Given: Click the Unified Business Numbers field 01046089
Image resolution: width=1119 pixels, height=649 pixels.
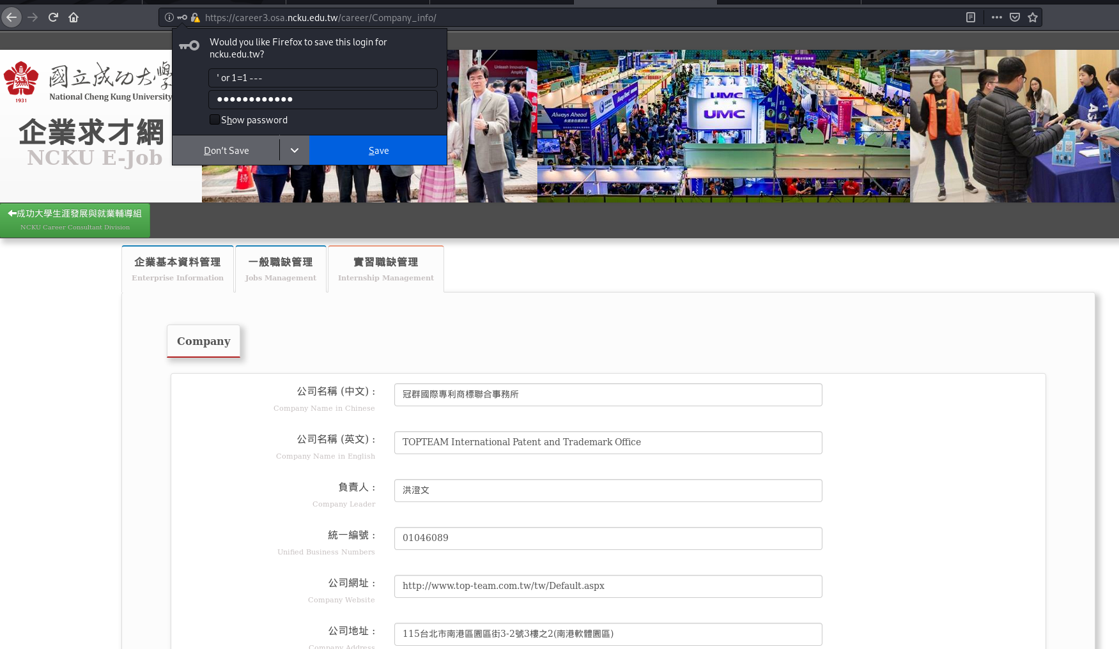Looking at the screenshot, I should pos(608,538).
